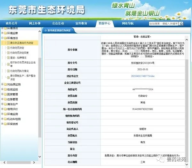The height and width of the screenshot is (168, 192).
Task: Click document icon beside 行政处罚执行情况
Action: 8,71
